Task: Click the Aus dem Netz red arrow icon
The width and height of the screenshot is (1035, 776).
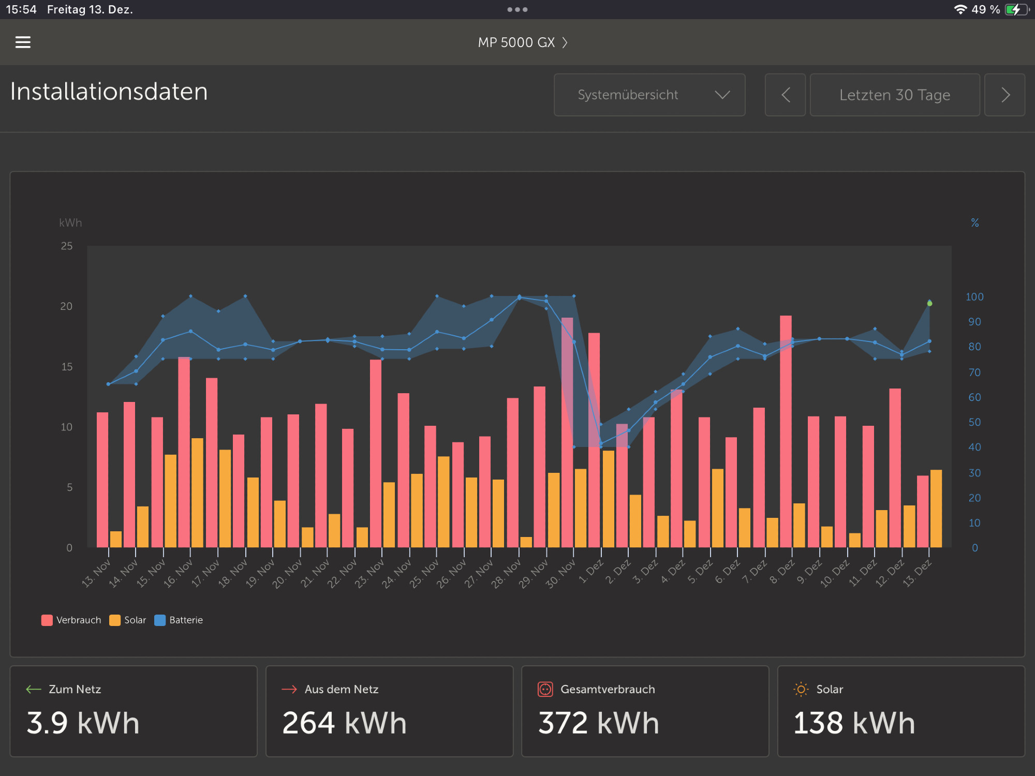Action: click(289, 689)
